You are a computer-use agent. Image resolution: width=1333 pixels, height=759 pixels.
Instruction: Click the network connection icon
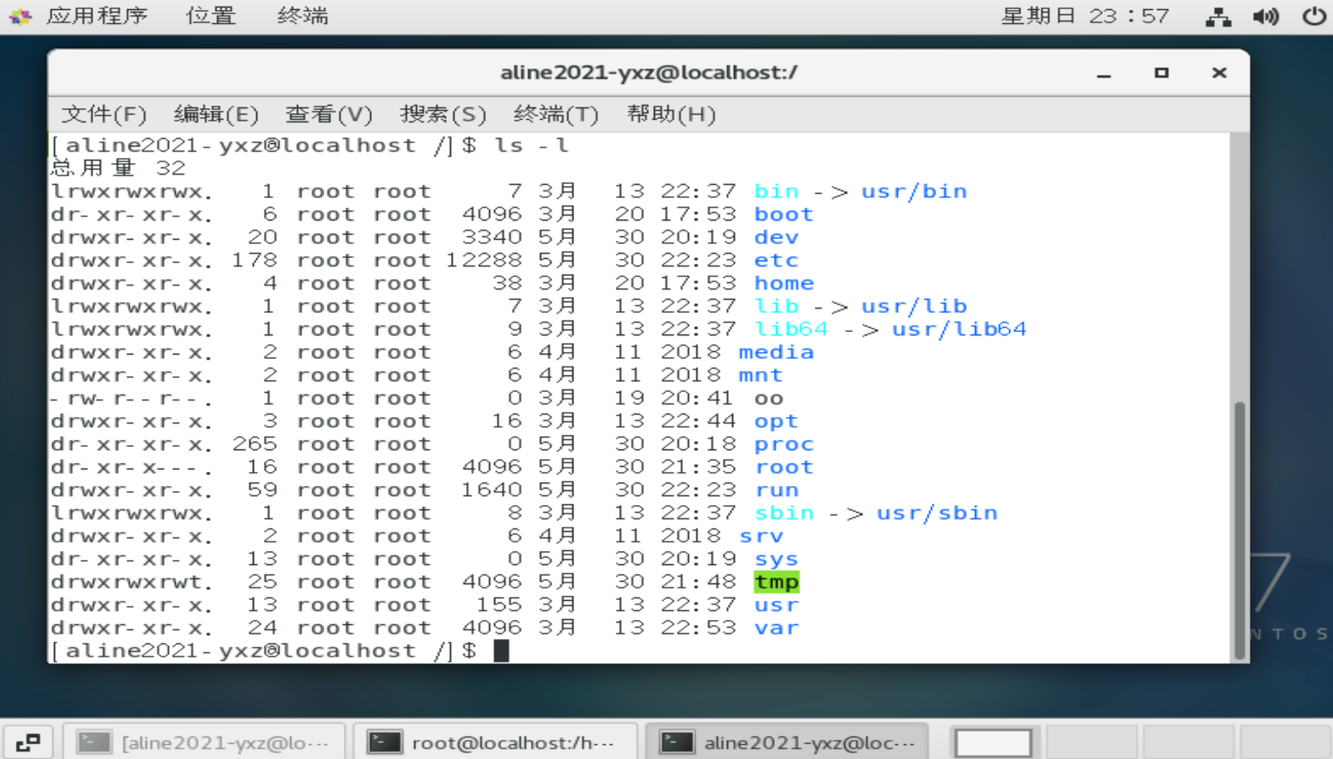1218,17
